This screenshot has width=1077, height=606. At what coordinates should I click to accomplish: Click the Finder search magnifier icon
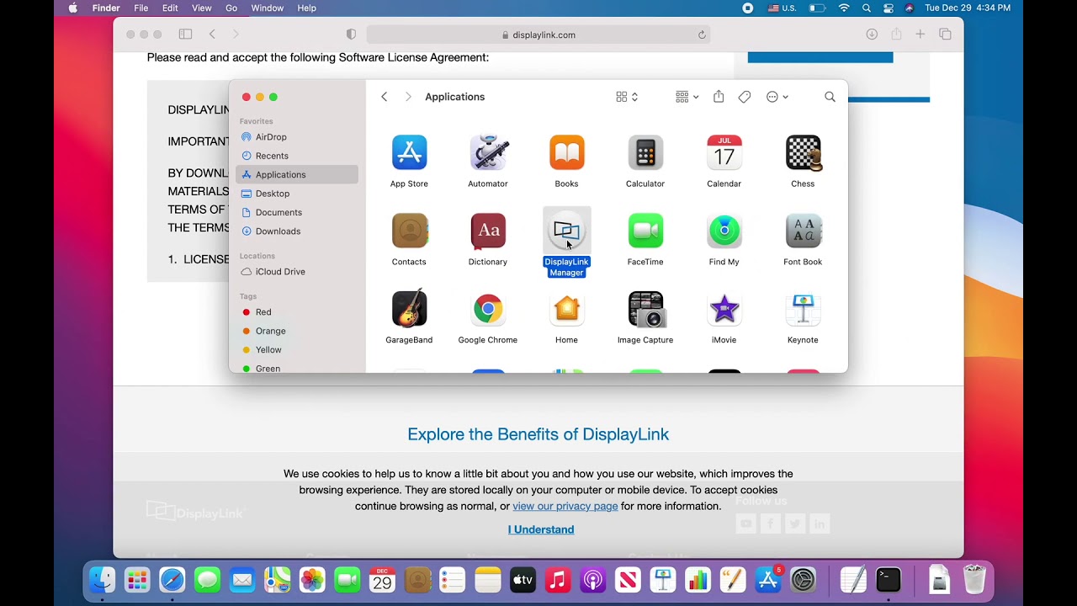pyautogui.click(x=830, y=97)
